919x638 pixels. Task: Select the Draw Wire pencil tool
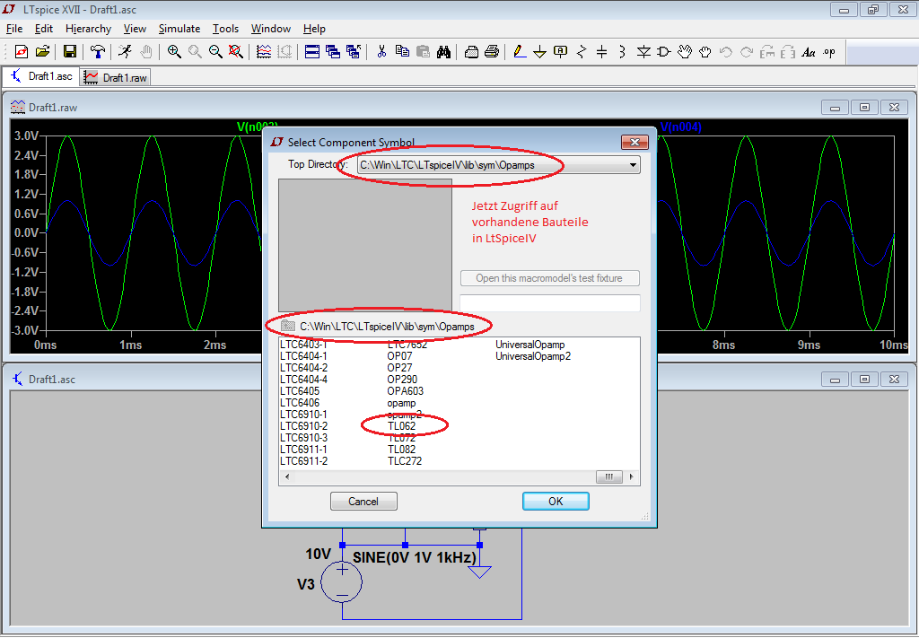(520, 52)
